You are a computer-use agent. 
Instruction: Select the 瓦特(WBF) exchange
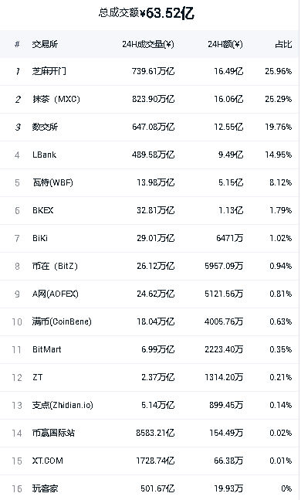149,182
